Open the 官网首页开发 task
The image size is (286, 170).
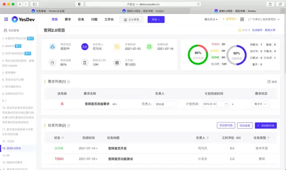tap(117, 148)
